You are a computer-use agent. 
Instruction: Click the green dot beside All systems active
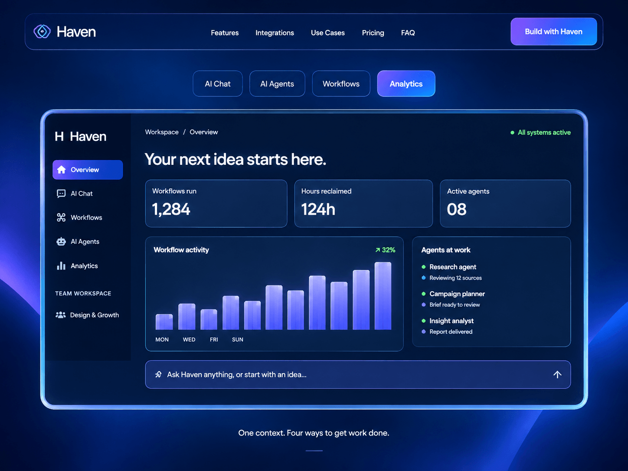pyautogui.click(x=512, y=133)
